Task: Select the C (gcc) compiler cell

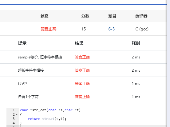Action: [x=142, y=29]
